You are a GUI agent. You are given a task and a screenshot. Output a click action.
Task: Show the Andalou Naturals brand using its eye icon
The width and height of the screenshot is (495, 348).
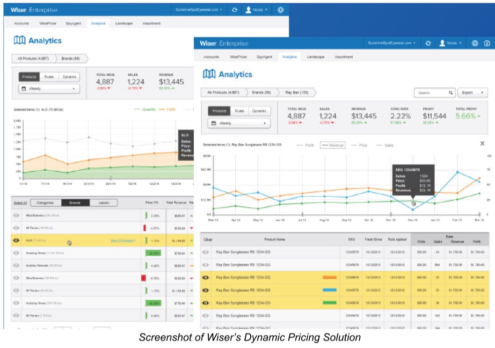point(16,266)
